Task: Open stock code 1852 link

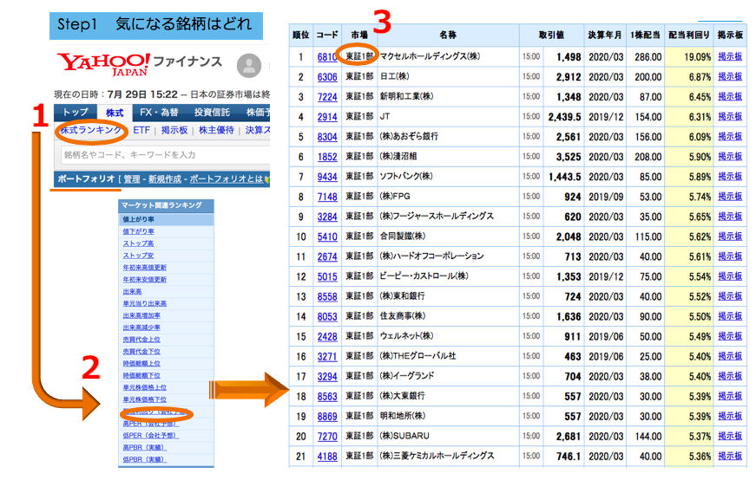Action: (x=327, y=157)
